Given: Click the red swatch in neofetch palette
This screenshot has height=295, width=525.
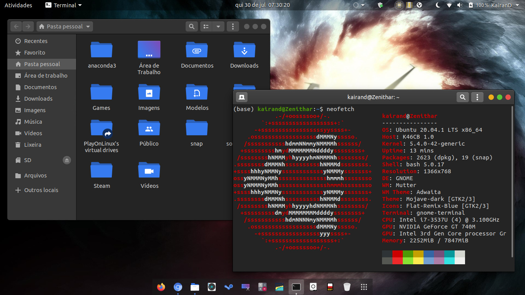Looking at the screenshot, I should [397, 254].
